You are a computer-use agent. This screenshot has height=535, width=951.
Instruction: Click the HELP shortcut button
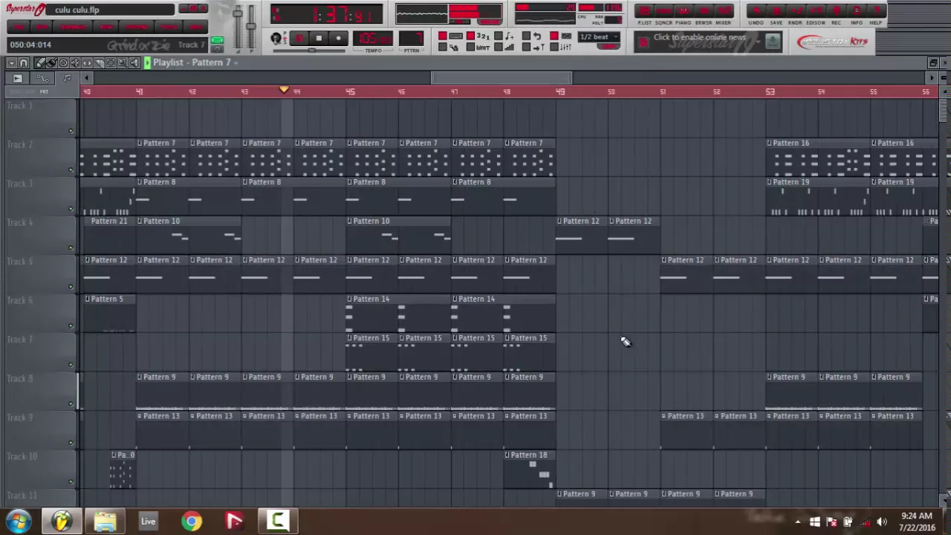click(x=876, y=10)
